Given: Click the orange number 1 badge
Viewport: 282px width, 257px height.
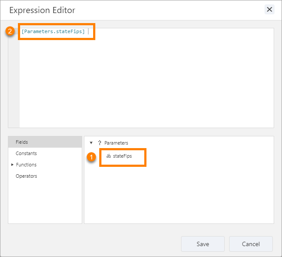Looking at the screenshot, I should (91, 157).
